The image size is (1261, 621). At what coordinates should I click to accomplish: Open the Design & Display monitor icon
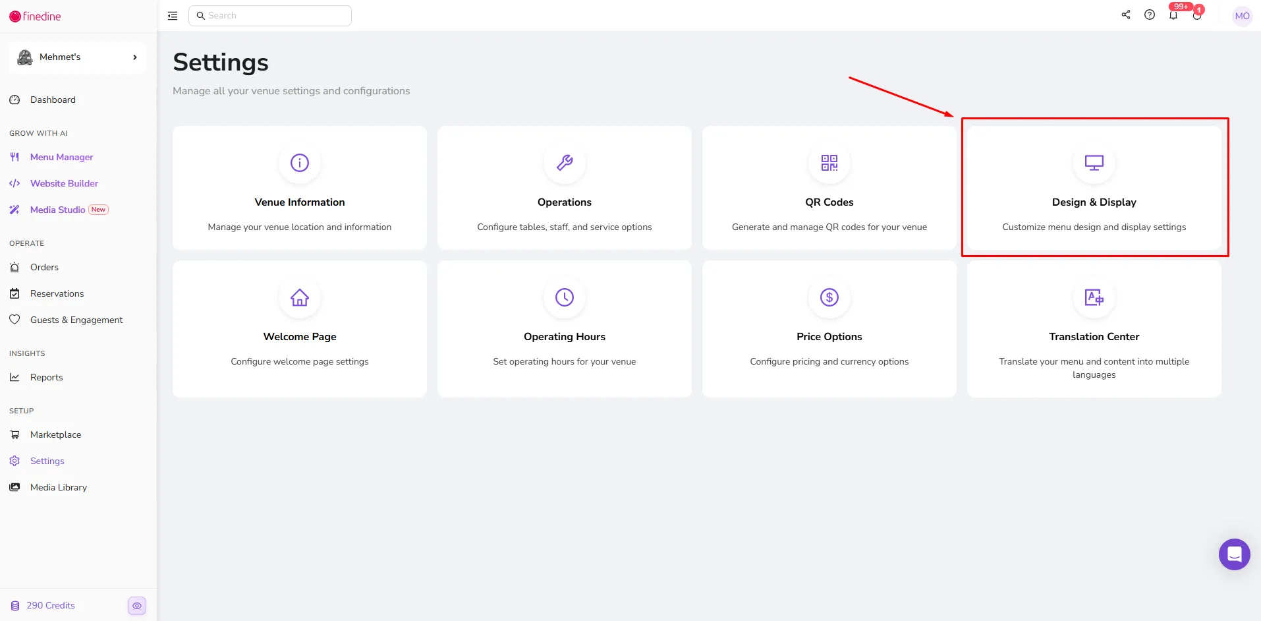(x=1094, y=163)
